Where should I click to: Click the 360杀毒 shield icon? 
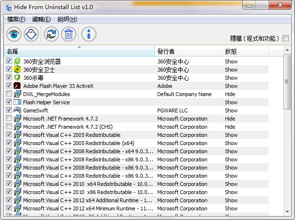point(17,78)
